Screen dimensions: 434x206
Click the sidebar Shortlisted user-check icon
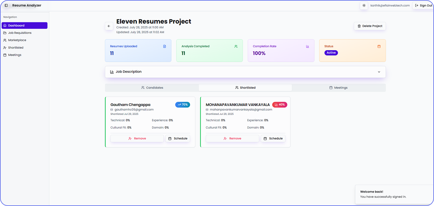click(x=5, y=48)
